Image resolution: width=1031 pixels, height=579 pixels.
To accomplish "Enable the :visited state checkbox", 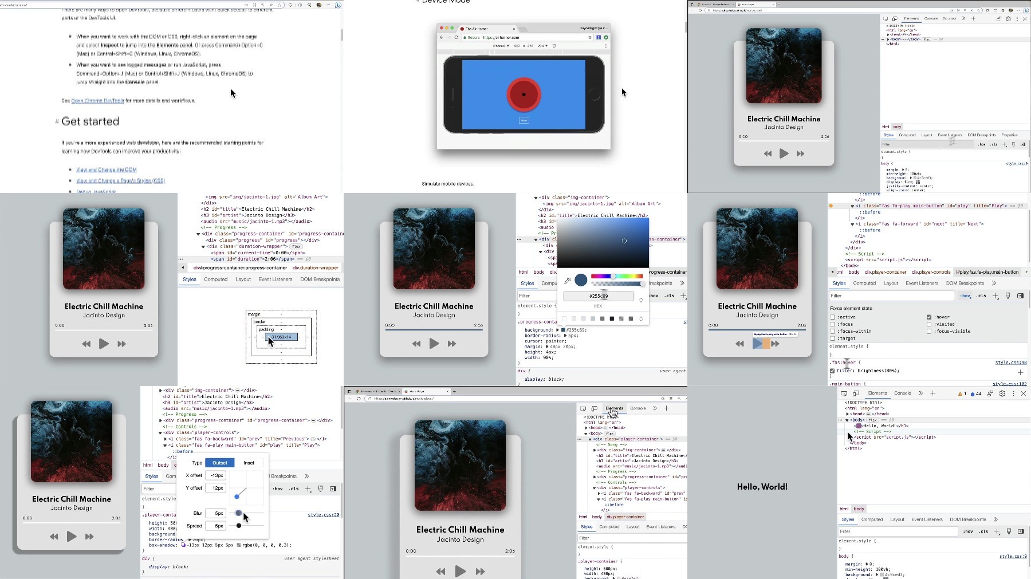I will pyautogui.click(x=929, y=324).
